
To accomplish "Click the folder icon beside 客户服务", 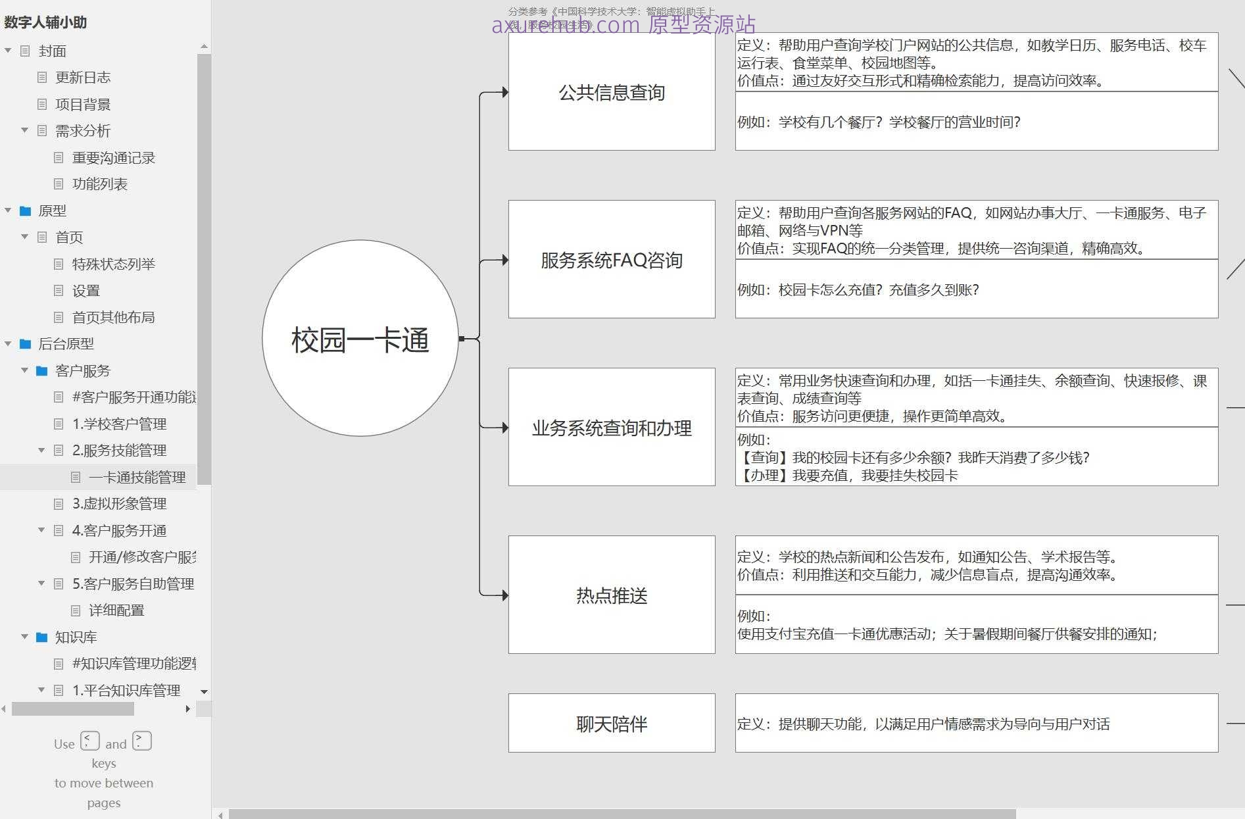I will [41, 370].
